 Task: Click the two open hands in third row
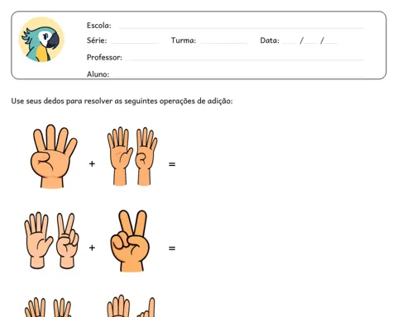click(x=48, y=307)
